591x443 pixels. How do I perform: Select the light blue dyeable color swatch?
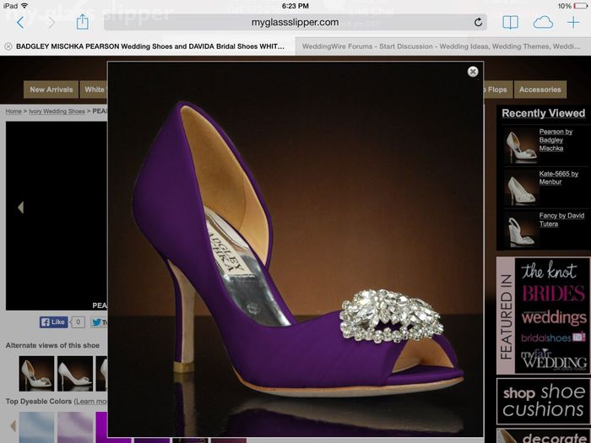click(x=36, y=426)
